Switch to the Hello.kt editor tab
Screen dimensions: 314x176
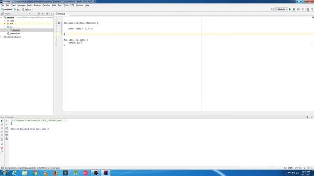pos(61,14)
